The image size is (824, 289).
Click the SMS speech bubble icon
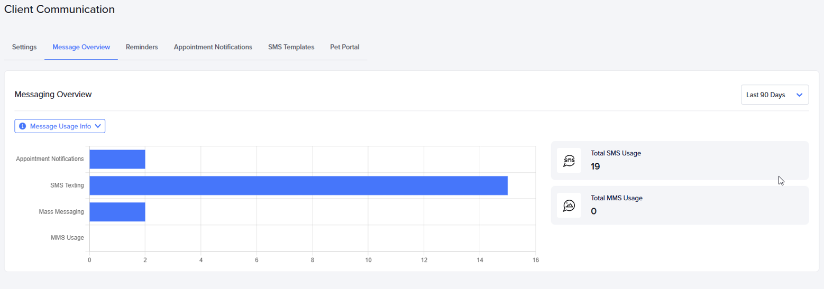tap(569, 161)
